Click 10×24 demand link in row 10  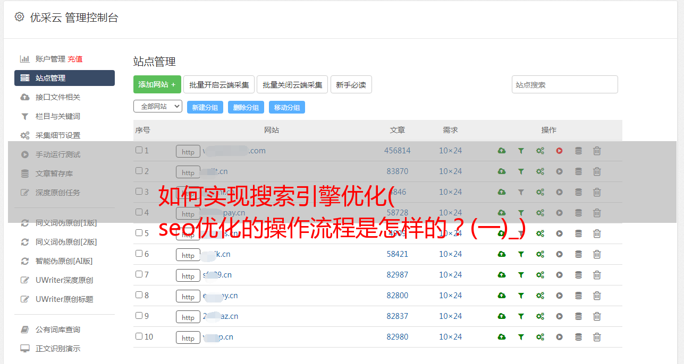[451, 337]
